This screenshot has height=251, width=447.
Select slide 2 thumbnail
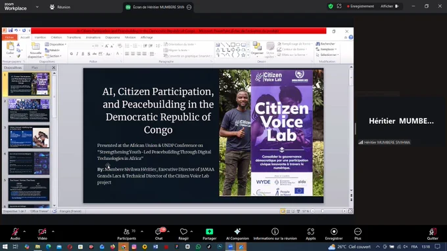[x=29, y=110]
